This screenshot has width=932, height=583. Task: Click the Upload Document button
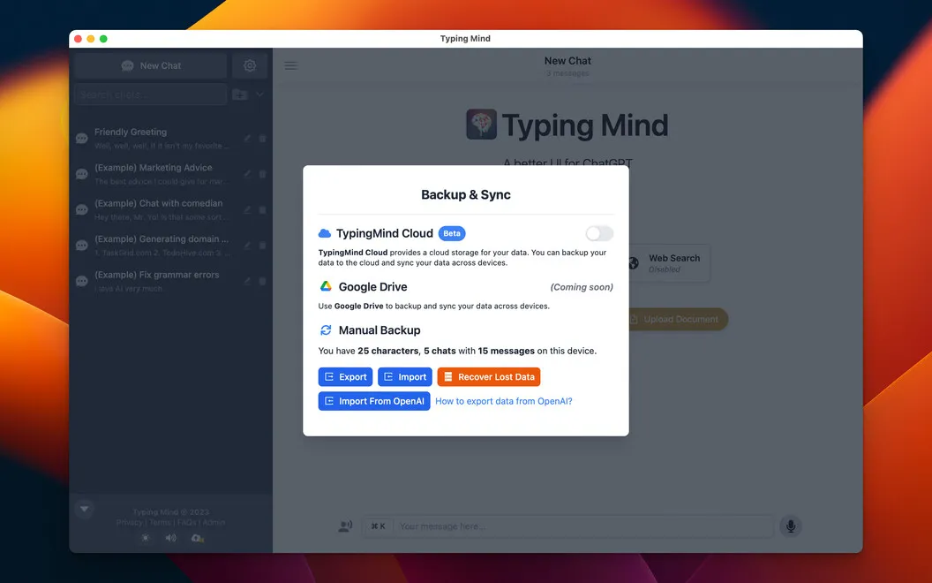(678, 320)
